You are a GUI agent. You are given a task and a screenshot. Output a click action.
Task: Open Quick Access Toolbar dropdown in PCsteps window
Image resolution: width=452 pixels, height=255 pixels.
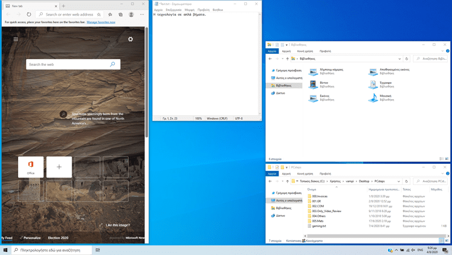[x=286, y=167]
